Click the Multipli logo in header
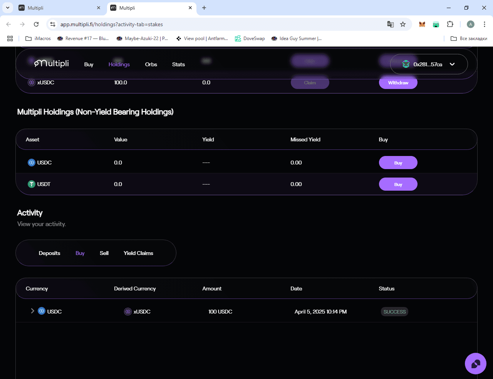This screenshot has width=493, height=379. click(x=52, y=64)
